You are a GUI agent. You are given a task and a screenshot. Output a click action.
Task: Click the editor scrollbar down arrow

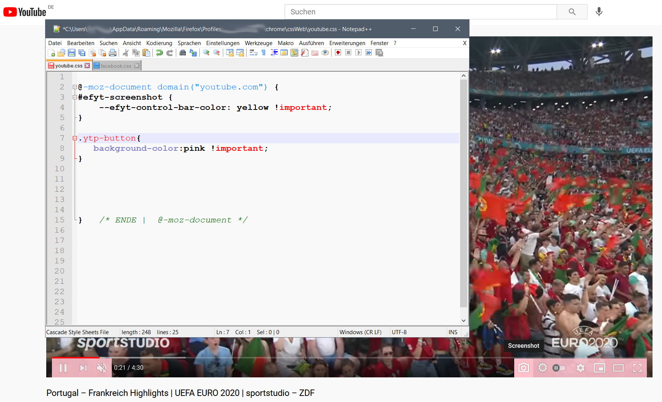(x=463, y=321)
